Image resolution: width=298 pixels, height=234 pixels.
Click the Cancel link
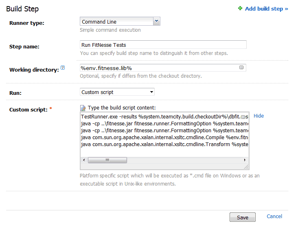coord(274,217)
